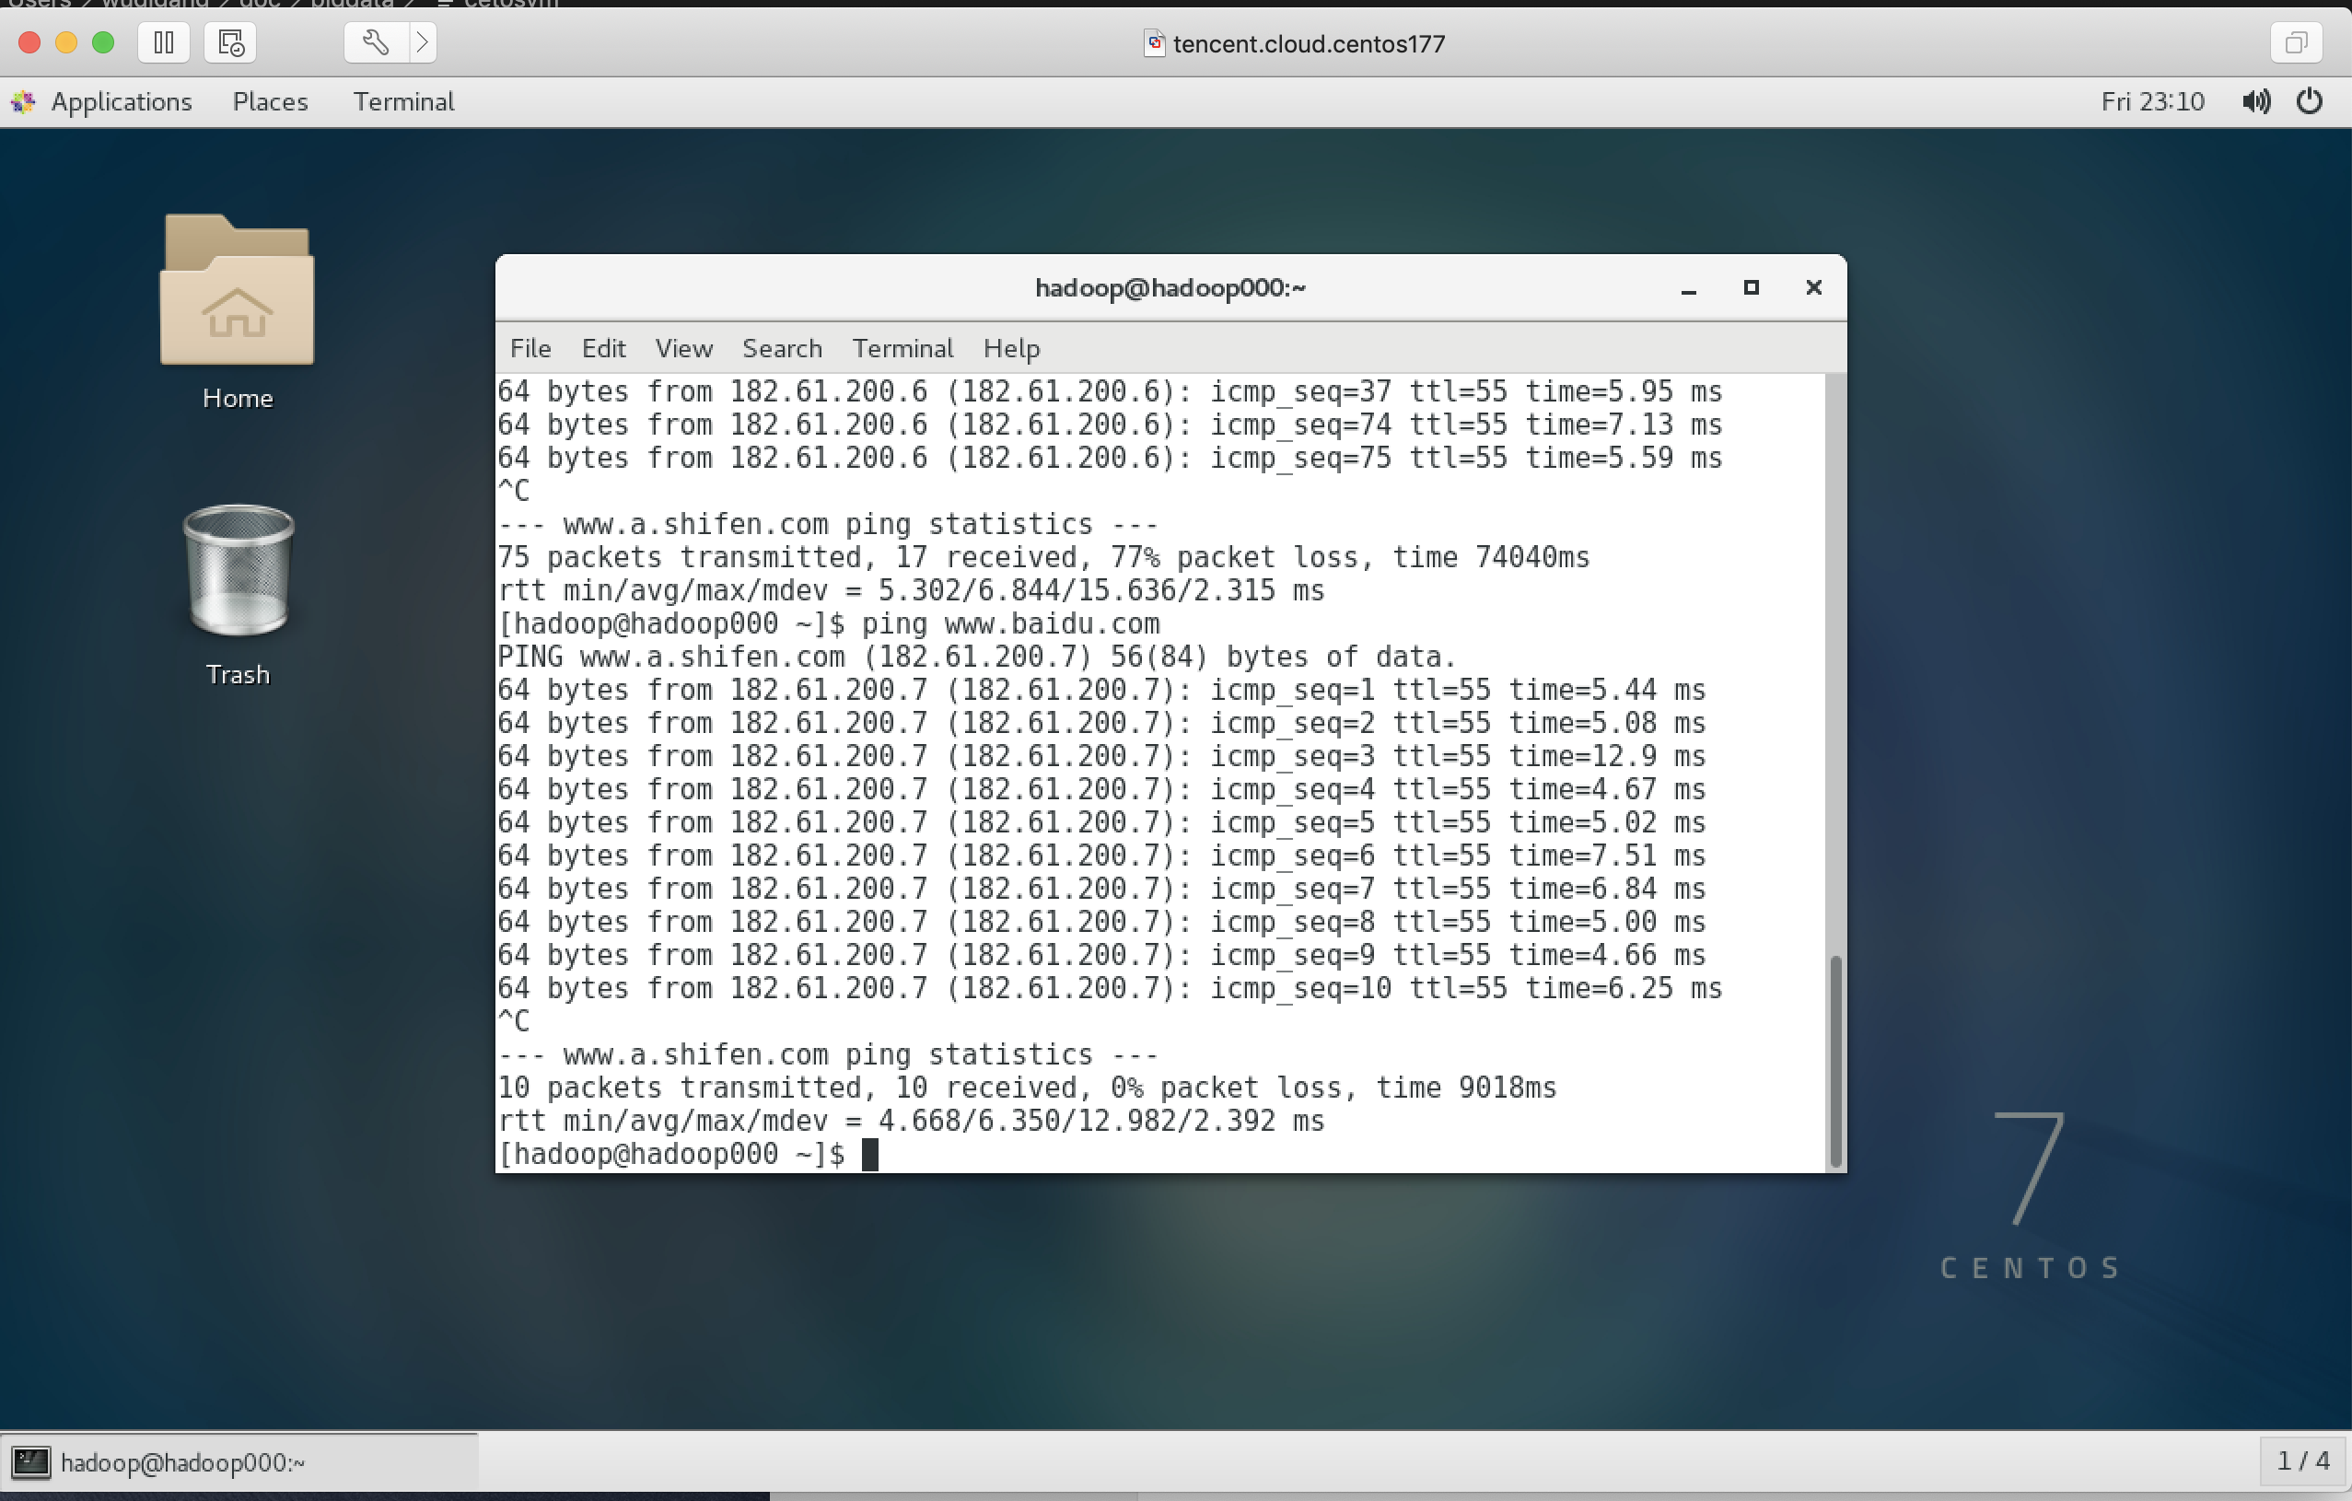Click the rtt line ending 2.315 ms
The image size is (2352, 1501).
[912, 591]
